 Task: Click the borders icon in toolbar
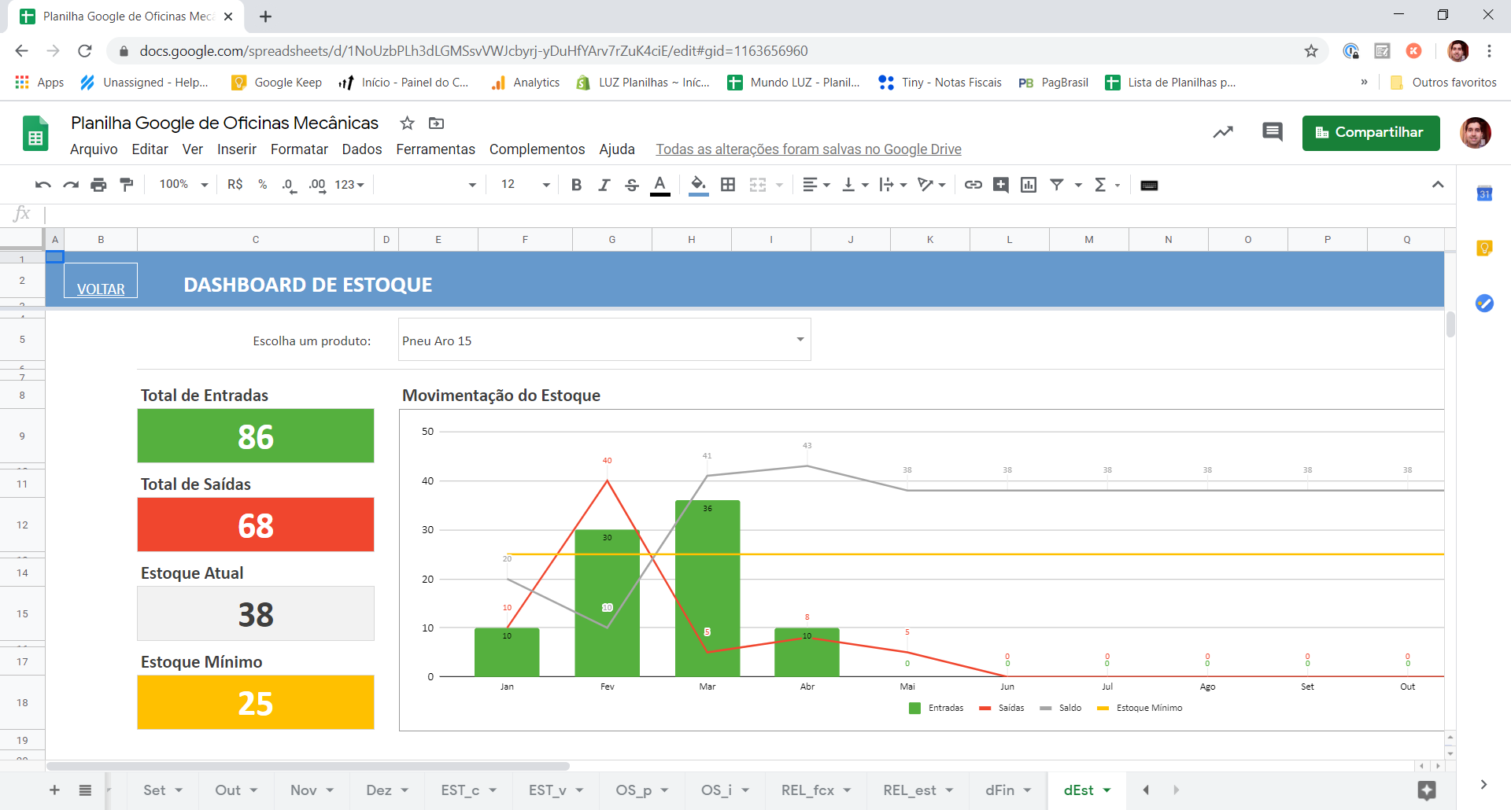[728, 185]
